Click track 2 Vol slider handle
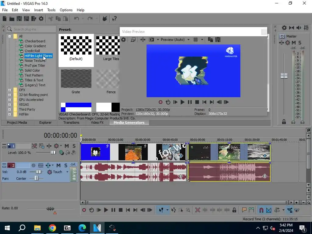 click(38, 172)
